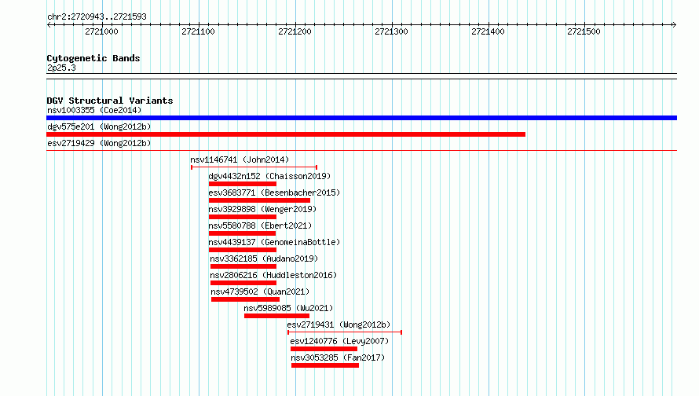Viewport: 699px width, 396px height.
Task: Open variant esv2719429 (Wong2012b) label
Action: pos(99,143)
